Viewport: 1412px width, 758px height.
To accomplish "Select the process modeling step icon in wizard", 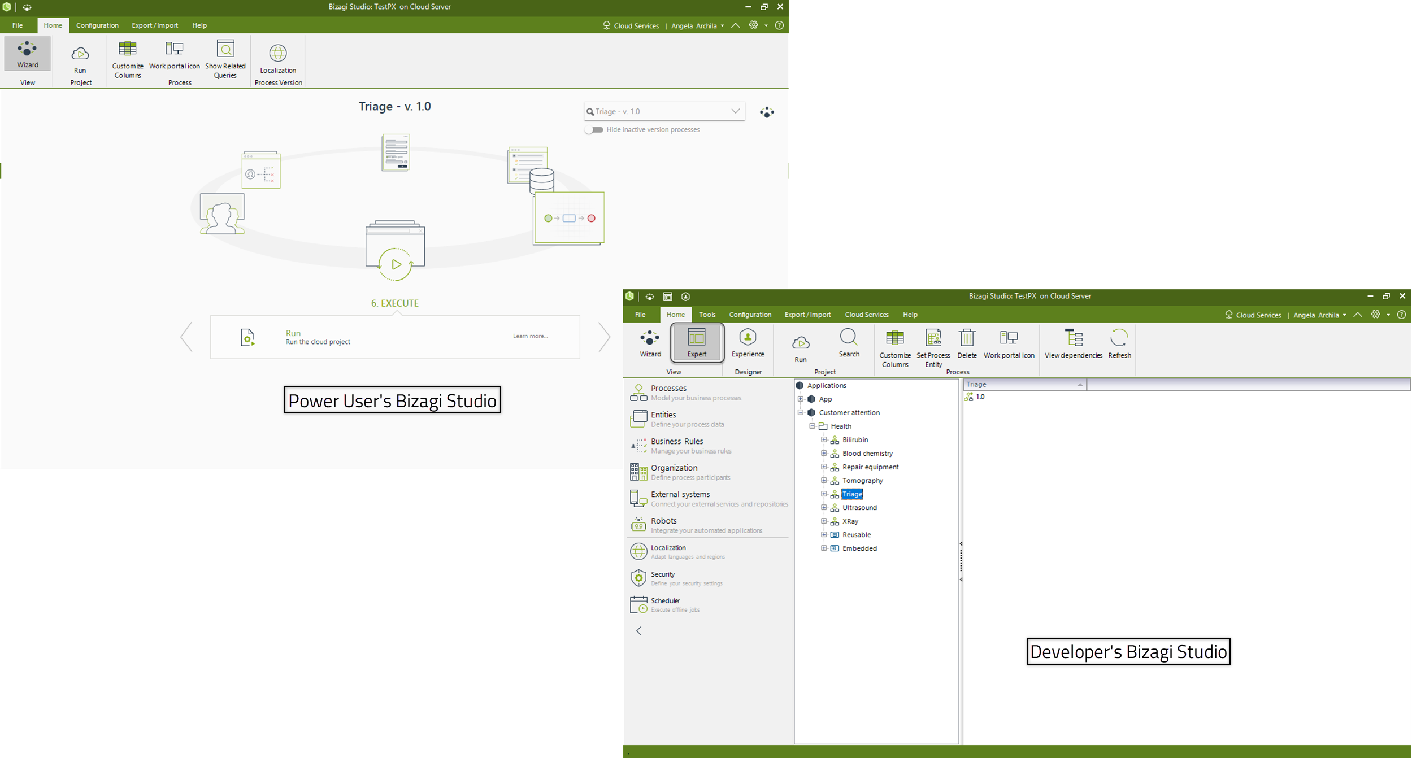I will coord(568,218).
